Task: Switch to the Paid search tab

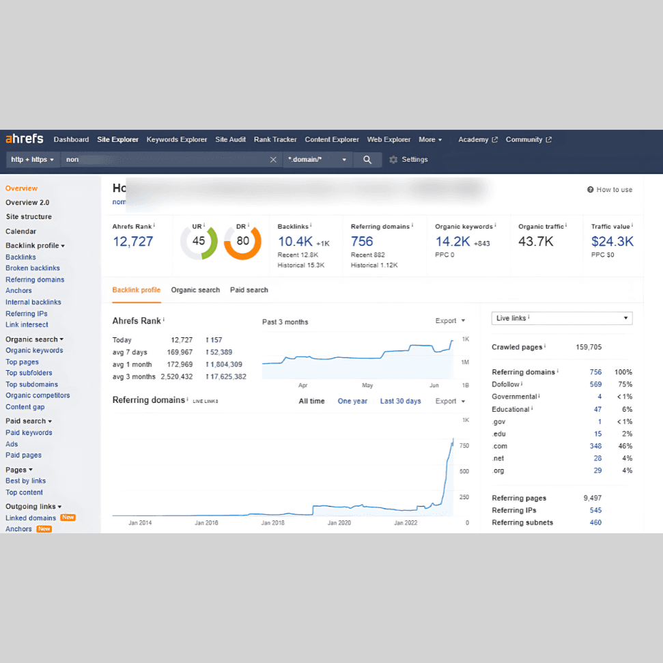Action: pos(249,290)
